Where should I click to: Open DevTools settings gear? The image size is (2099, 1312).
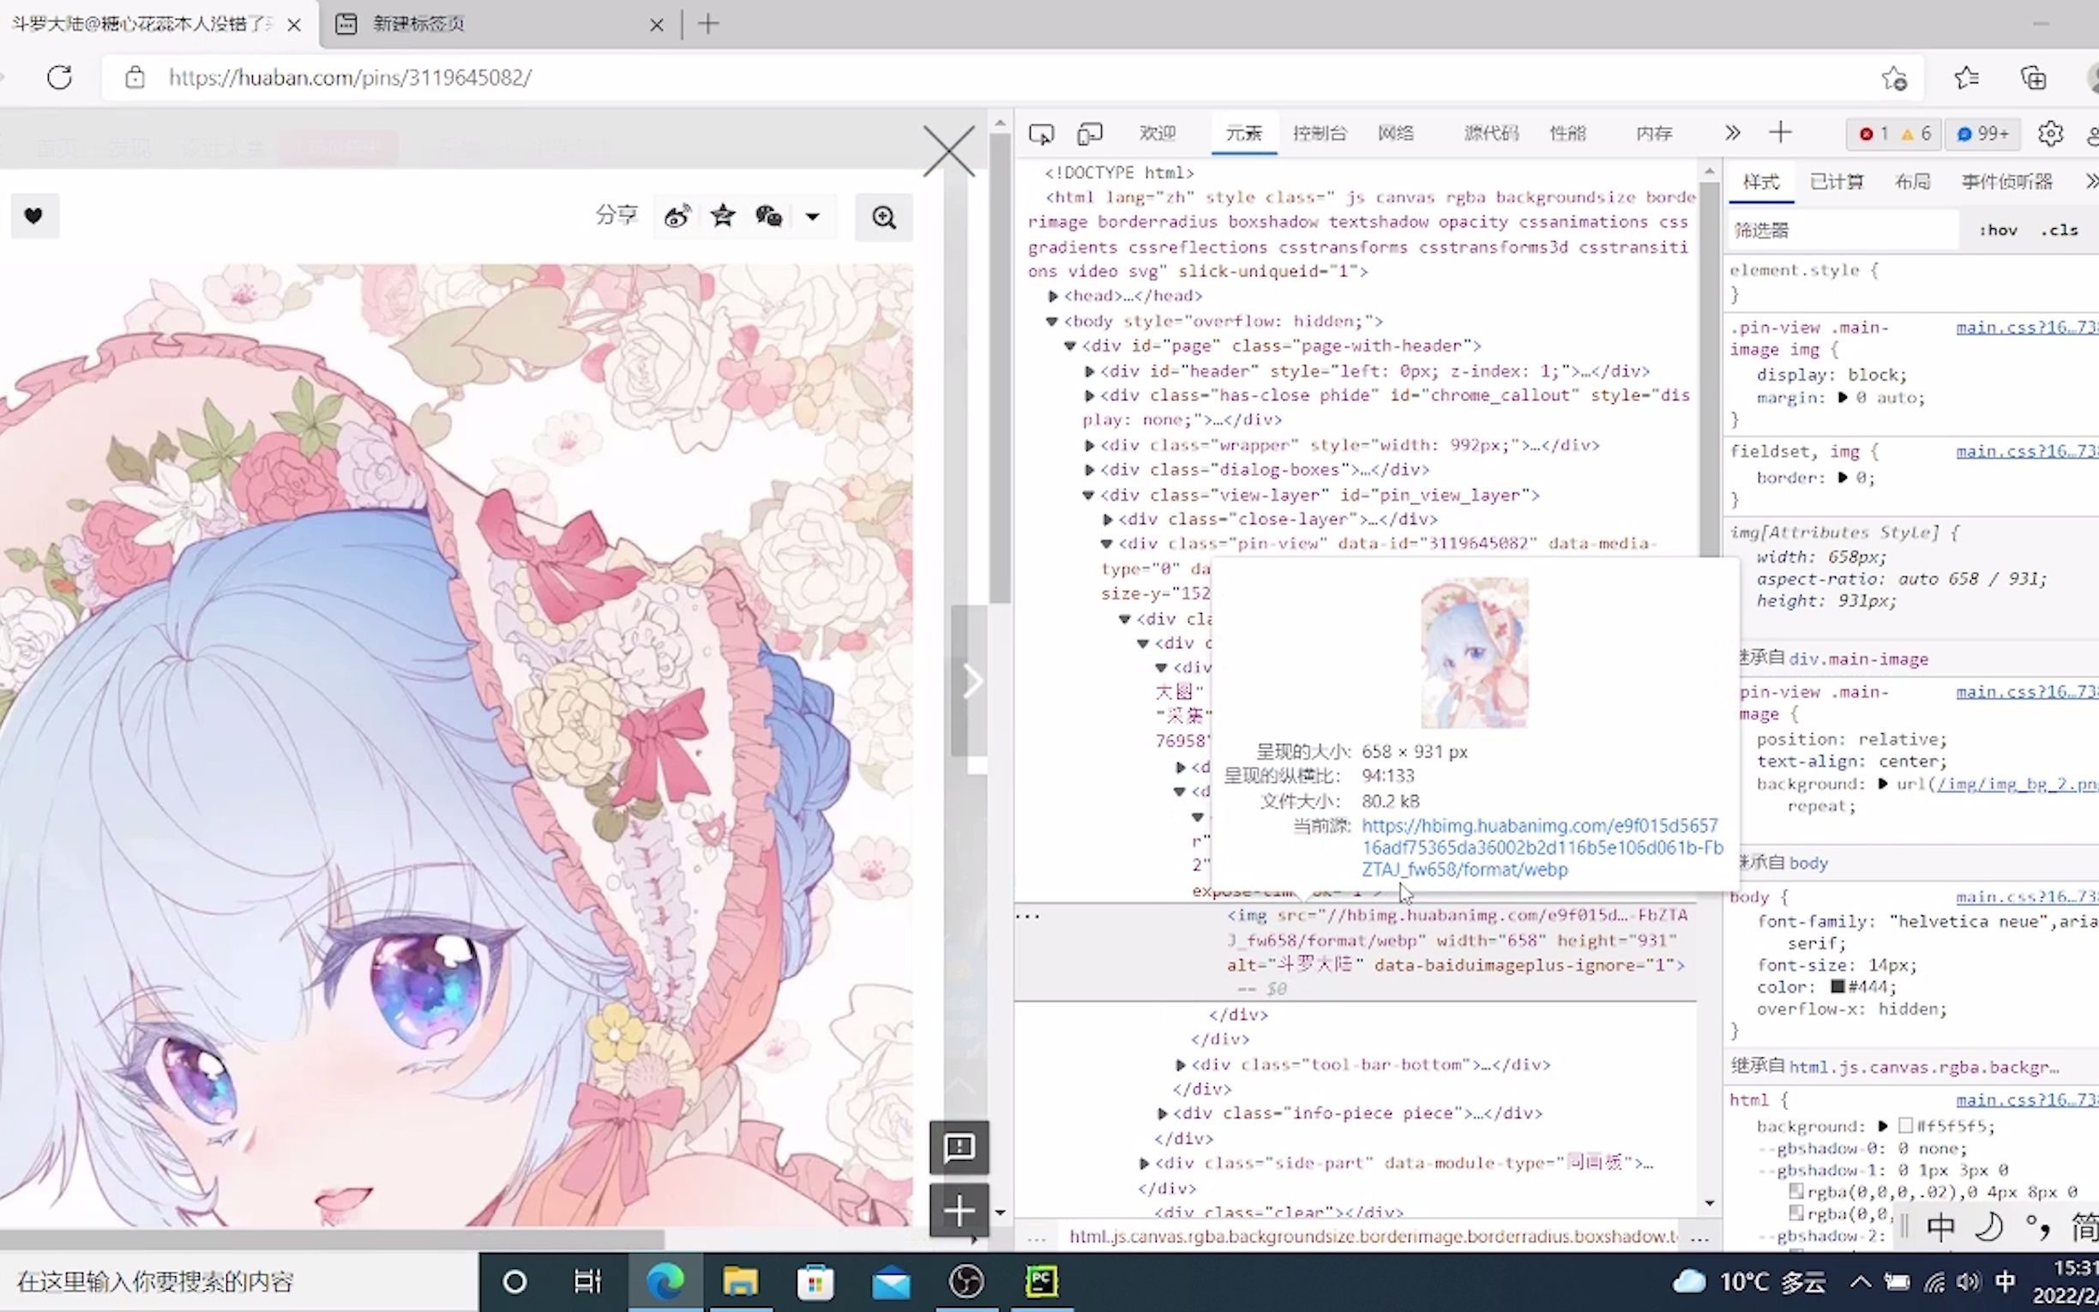pos(2050,134)
